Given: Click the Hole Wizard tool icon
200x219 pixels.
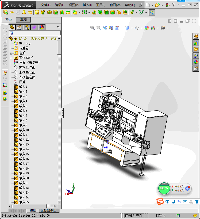Looking at the screenshot, I should (x=43, y=12).
